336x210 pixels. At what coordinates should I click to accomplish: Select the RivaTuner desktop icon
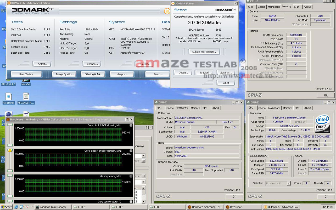pos(8,98)
